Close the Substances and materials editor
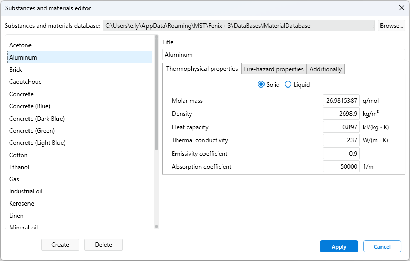Screen dimensions: 410x261 pyautogui.click(x=402, y=8)
